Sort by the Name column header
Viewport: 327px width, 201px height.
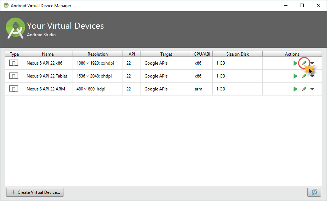click(x=48, y=54)
